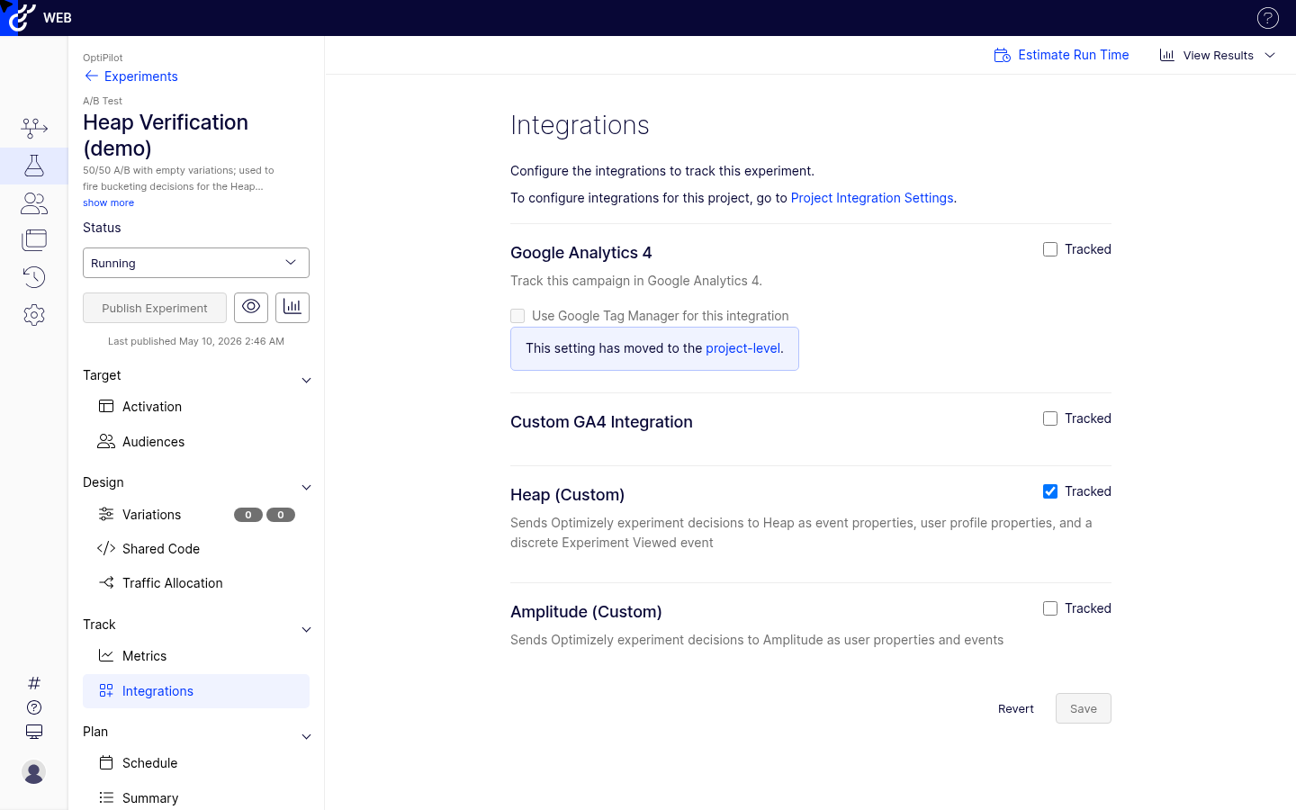Click the Save button
Viewport: 1296px width, 810px height.
point(1084,708)
